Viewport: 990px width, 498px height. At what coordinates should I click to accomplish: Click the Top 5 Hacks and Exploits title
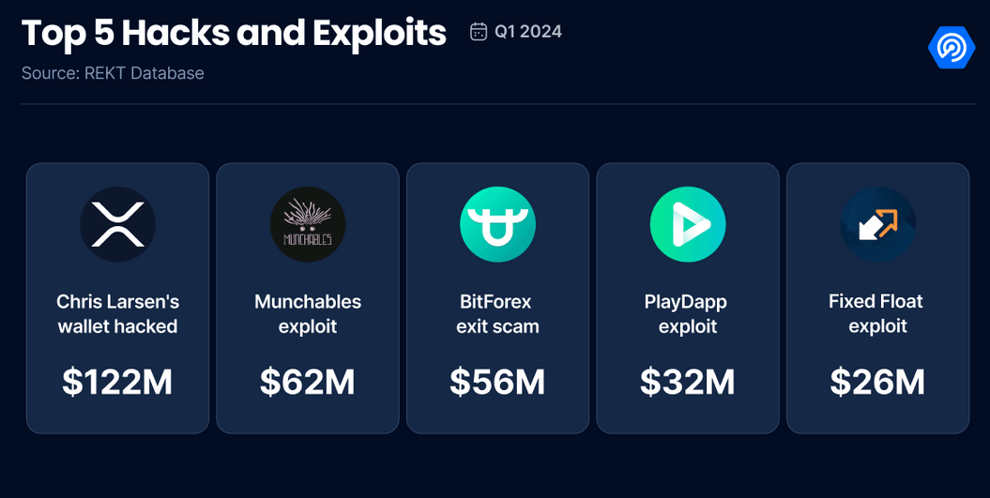[235, 34]
